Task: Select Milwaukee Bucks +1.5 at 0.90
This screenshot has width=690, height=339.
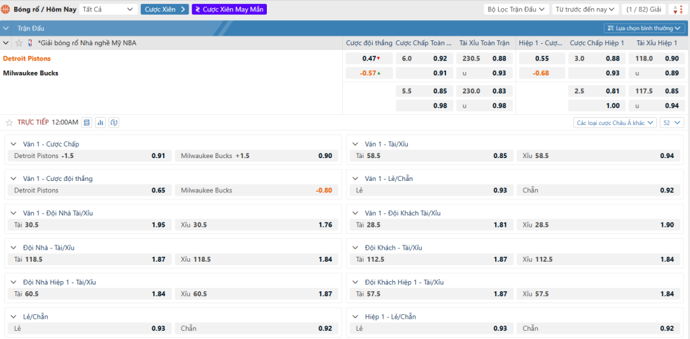Action: (x=257, y=155)
